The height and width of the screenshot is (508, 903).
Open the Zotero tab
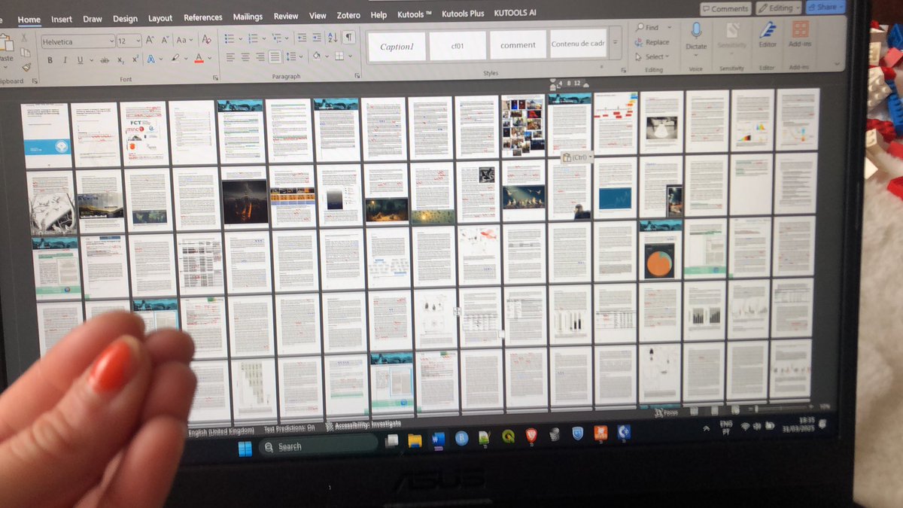point(348,15)
